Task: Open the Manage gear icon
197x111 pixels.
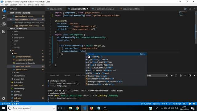Action: tap(3, 98)
